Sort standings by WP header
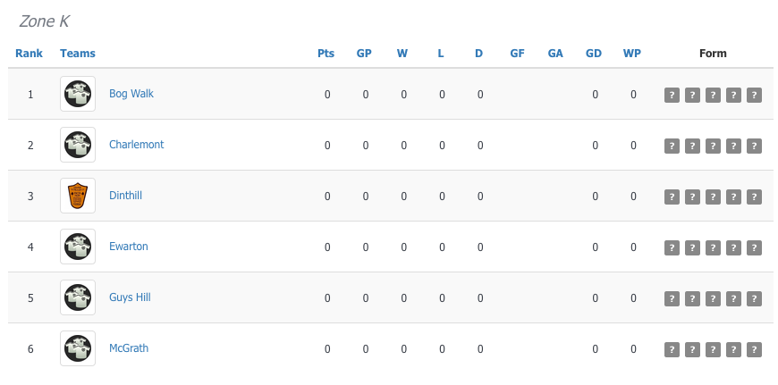 pyautogui.click(x=632, y=54)
